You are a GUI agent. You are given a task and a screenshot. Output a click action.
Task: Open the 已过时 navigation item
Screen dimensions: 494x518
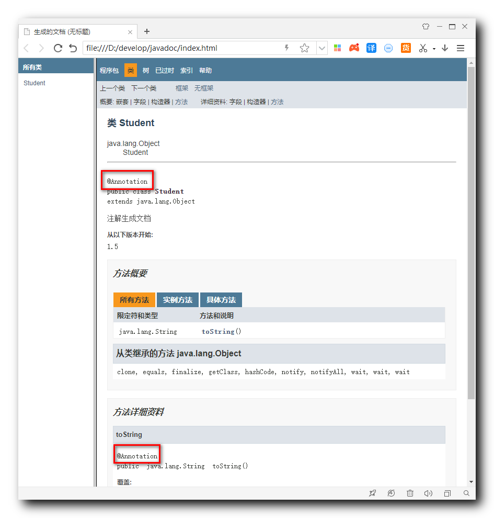pos(164,70)
